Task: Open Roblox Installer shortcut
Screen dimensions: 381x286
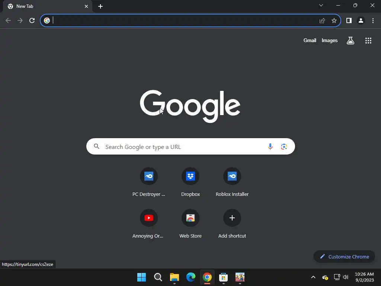Action: click(x=232, y=182)
